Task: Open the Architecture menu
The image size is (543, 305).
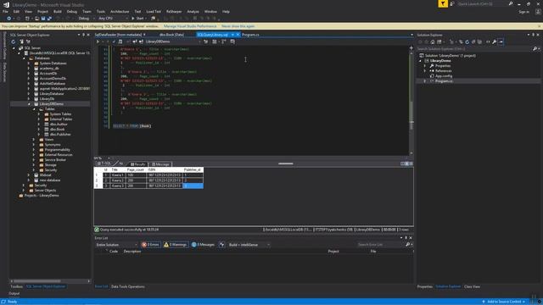Action: click(120, 11)
